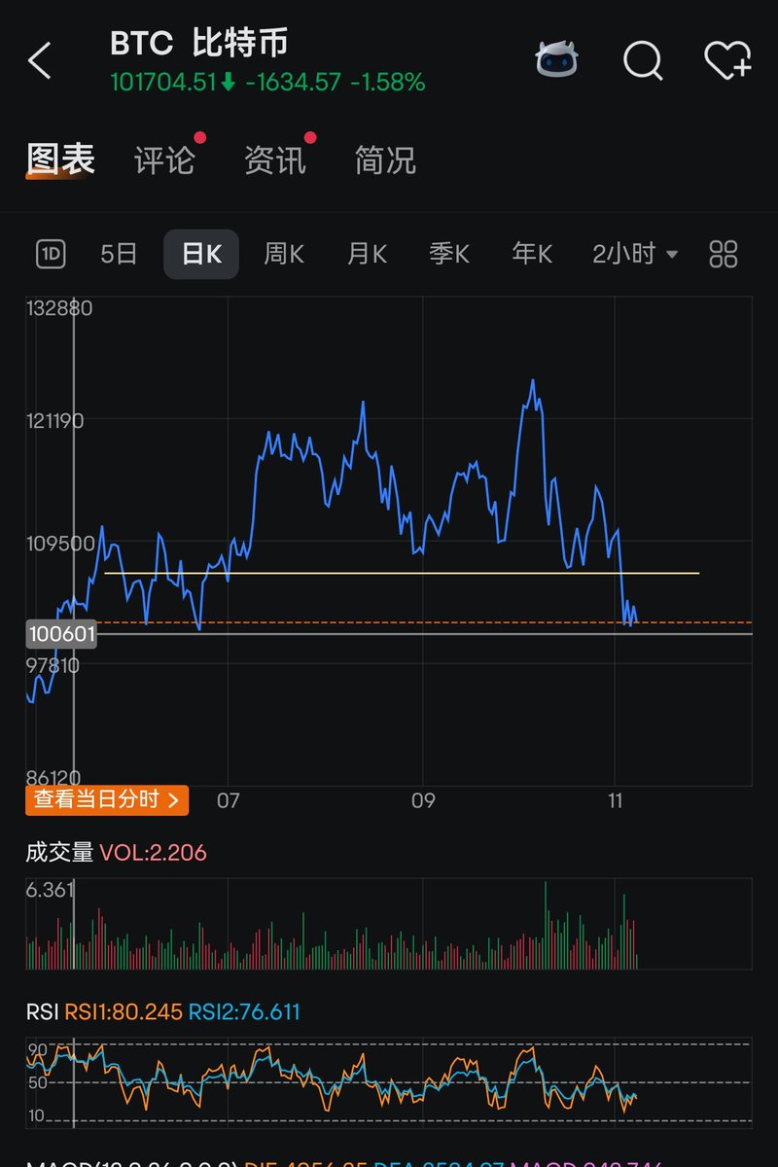Screen dimensions: 778x1167
Task: Switch to the 简况 tab
Action: point(385,160)
